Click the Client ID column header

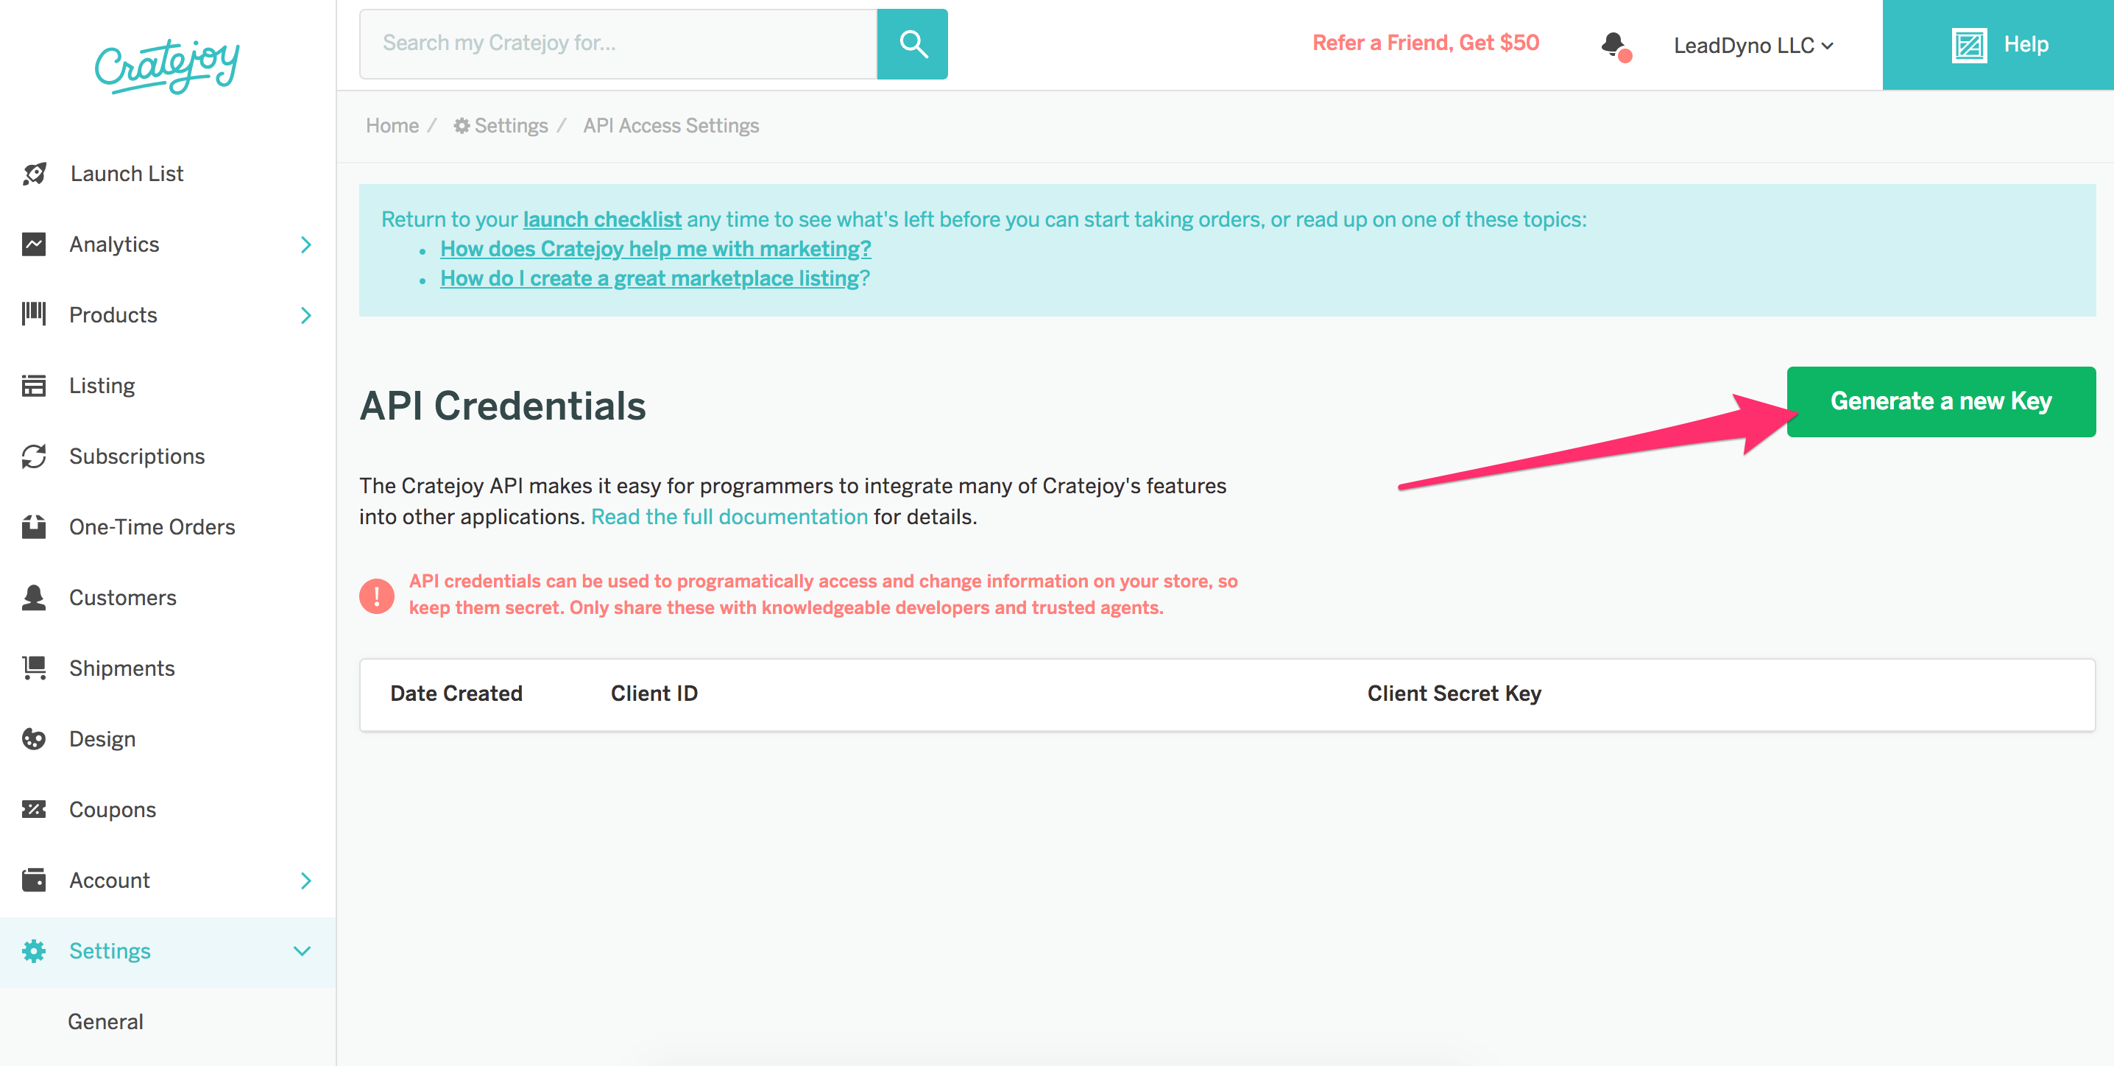coord(654,693)
